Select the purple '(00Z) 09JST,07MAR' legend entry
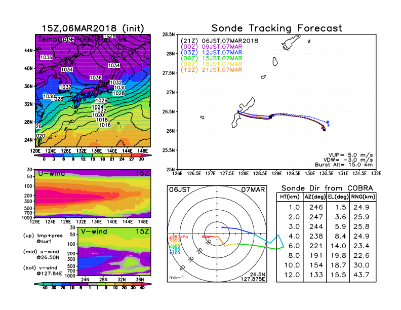 coord(211,47)
